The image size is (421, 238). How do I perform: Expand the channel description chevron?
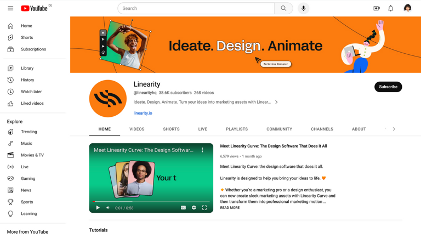[x=276, y=102]
